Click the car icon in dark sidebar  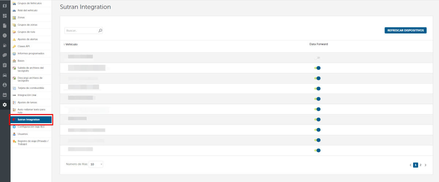tap(5, 75)
